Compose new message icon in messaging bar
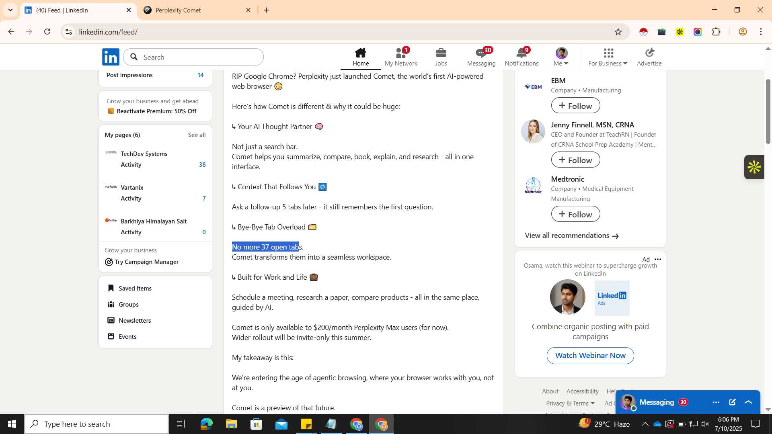The height and width of the screenshot is (434, 772). [x=732, y=402]
